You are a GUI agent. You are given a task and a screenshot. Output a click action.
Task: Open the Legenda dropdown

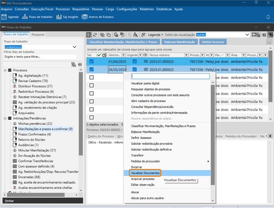[x=155, y=35]
